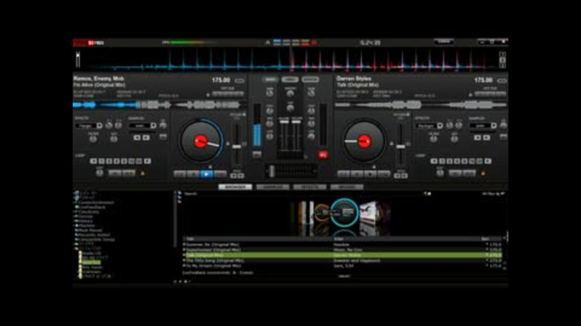Image resolution: width=581 pixels, height=326 pixels.
Task: Switch to the SAMPLER tab
Action: pos(273,187)
